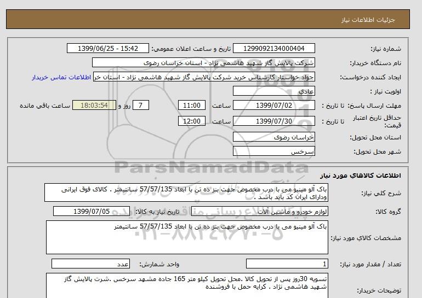
Task: Click the شماره نیاز field 1299092134000404
Action: tap(275, 49)
